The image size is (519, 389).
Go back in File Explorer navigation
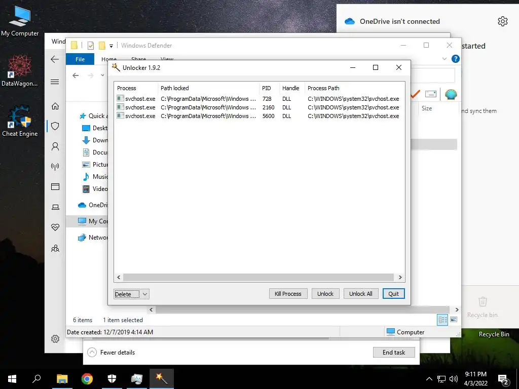(x=76, y=75)
